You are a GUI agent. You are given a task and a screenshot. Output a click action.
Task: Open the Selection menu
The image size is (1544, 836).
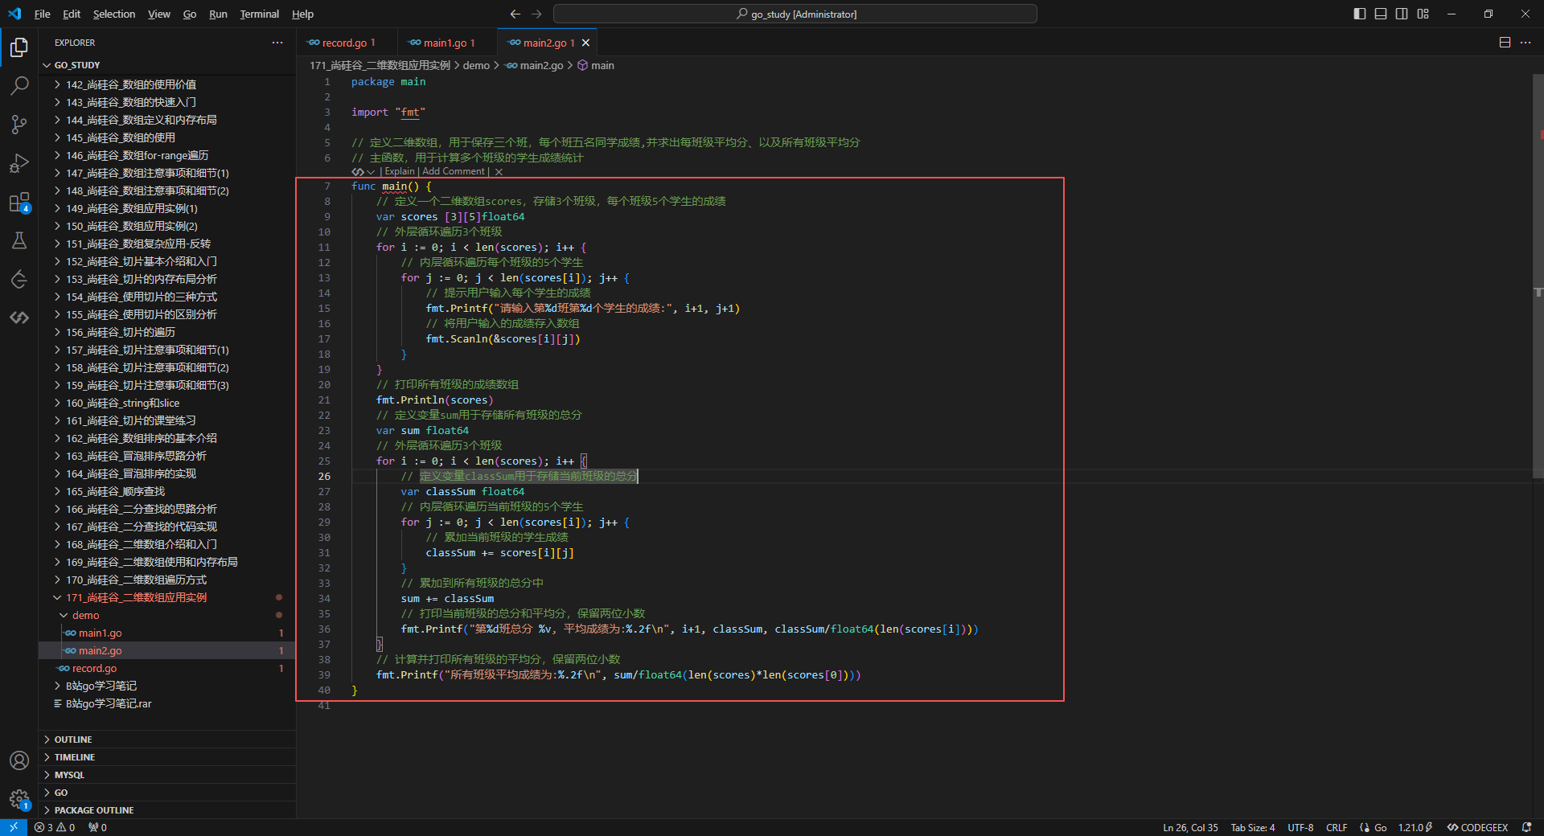pos(114,14)
